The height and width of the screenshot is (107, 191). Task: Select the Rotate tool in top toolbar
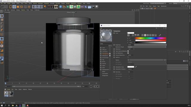point(21,7)
